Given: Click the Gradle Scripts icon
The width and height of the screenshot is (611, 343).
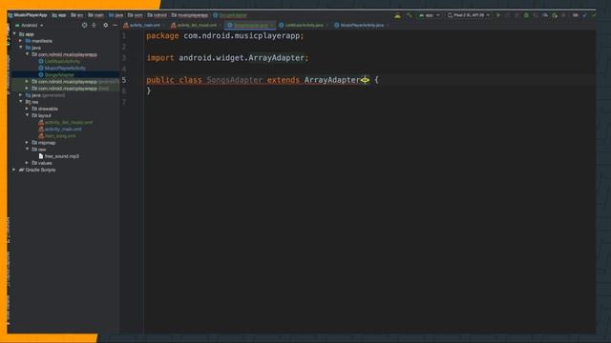Looking at the screenshot, I should 21,170.
